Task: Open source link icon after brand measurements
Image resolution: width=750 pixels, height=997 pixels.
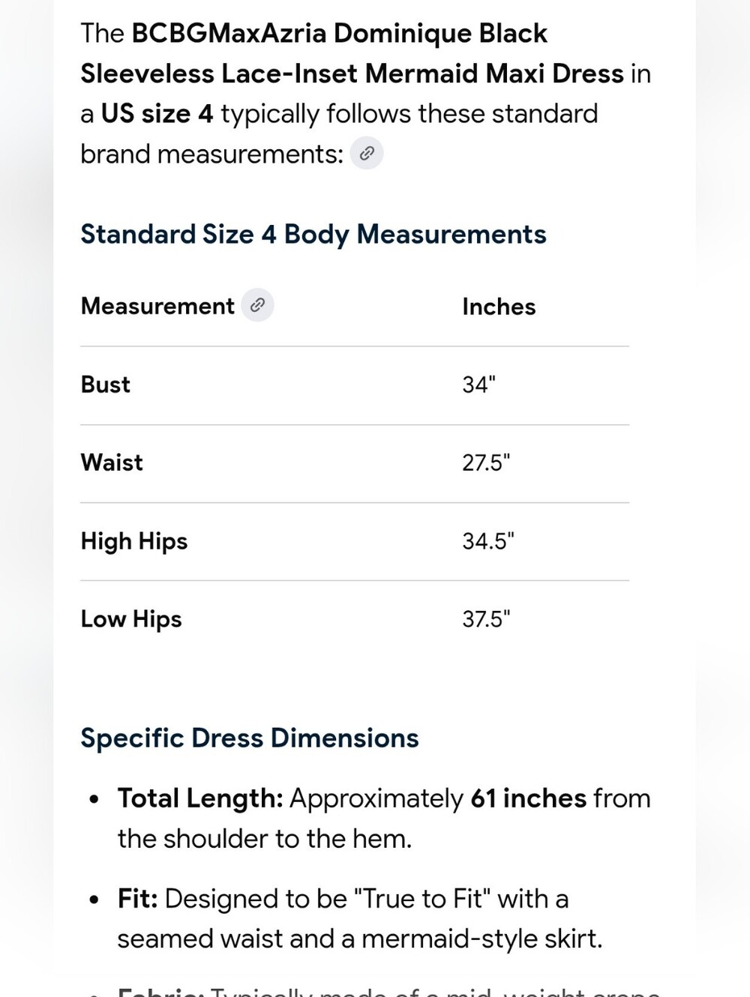Action: [367, 154]
